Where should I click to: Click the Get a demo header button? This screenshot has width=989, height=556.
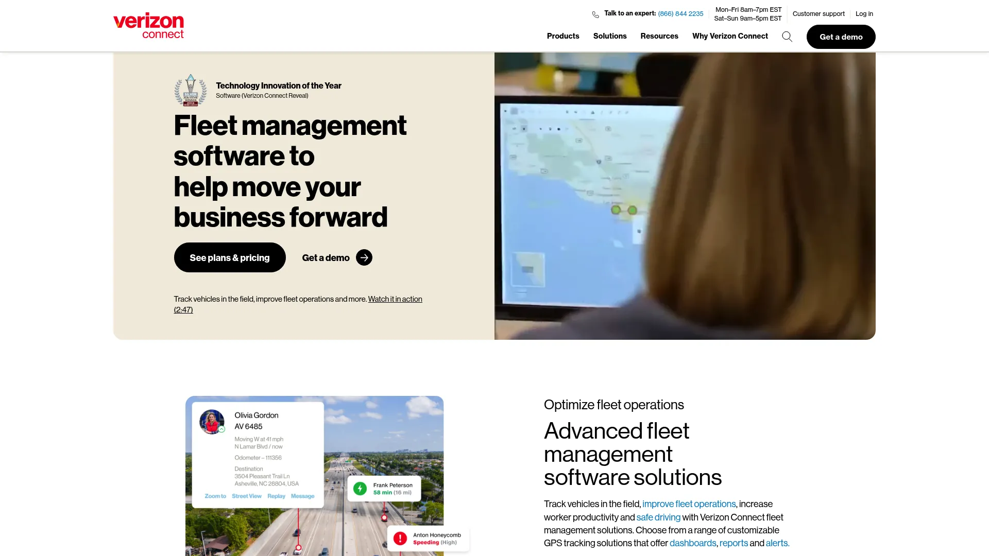(x=841, y=37)
